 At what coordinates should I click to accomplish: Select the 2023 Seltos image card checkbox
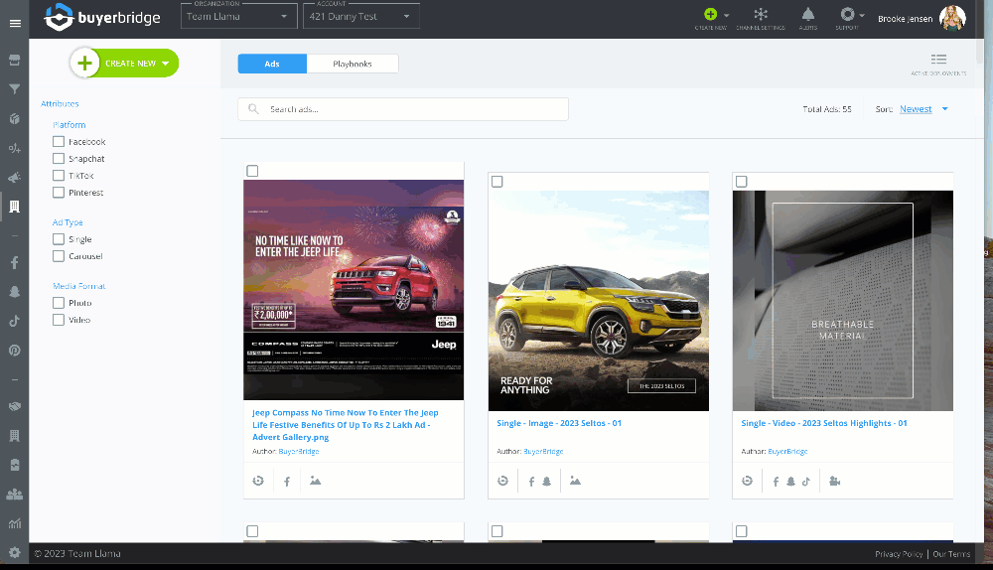(497, 182)
